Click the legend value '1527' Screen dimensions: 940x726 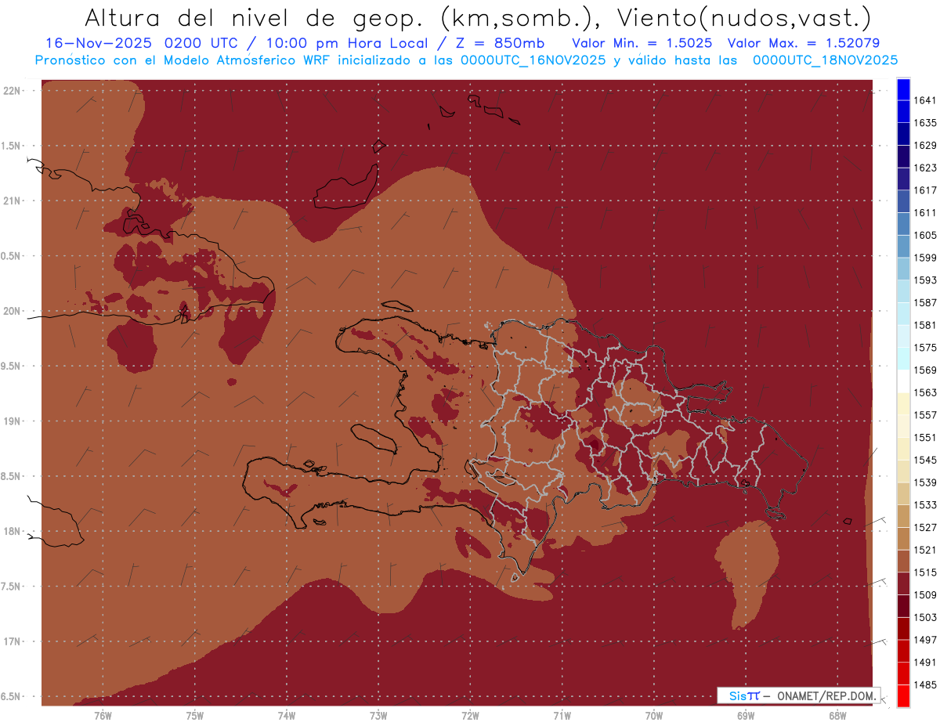coord(925,527)
